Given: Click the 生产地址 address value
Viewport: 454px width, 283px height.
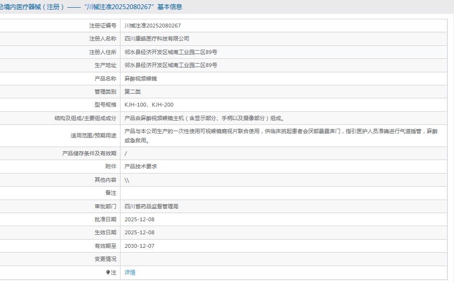Looking at the screenshot, I should coord(171,65).
